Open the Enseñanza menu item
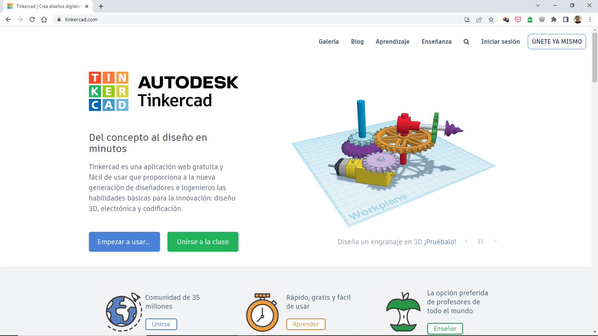 [437, 42]
